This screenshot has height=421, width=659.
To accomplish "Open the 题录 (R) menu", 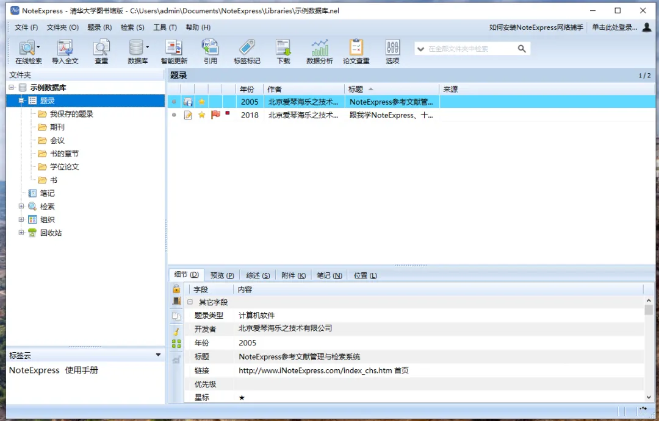I will pos(99,27).
